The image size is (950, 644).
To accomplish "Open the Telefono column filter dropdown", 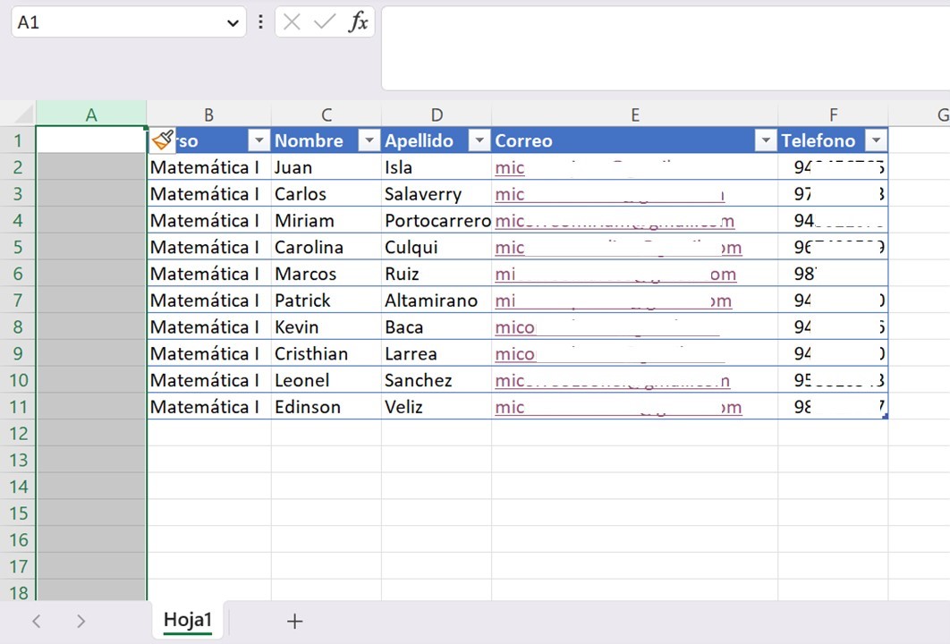I will coord(876,140).
